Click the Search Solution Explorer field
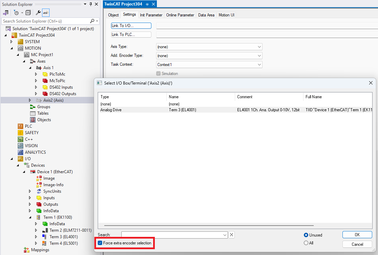The image size is (378, 255). pos(46,21)
